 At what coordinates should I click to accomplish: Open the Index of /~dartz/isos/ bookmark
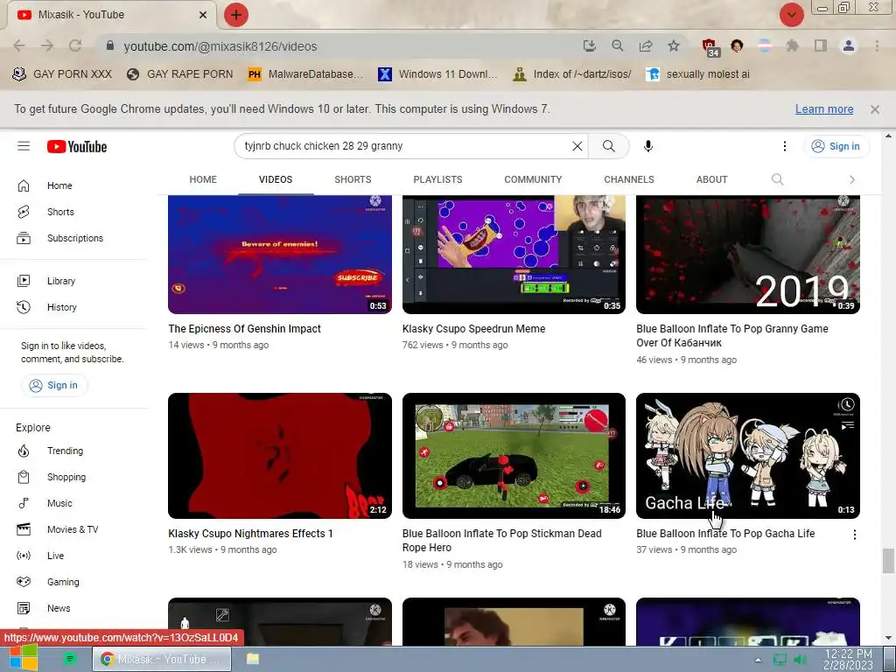pyautogui.click(x=572, y=74)
